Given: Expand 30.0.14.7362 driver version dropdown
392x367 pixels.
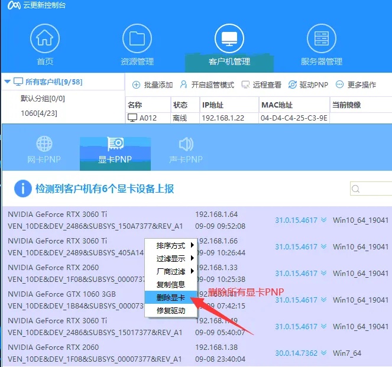Looking at the screenshot, I should pos(324,353).
